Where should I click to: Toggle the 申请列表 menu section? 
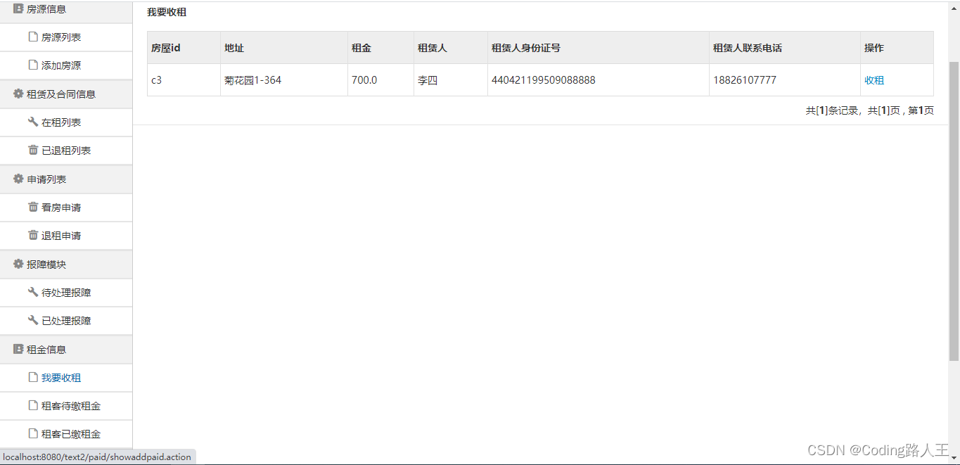[66, 179]
